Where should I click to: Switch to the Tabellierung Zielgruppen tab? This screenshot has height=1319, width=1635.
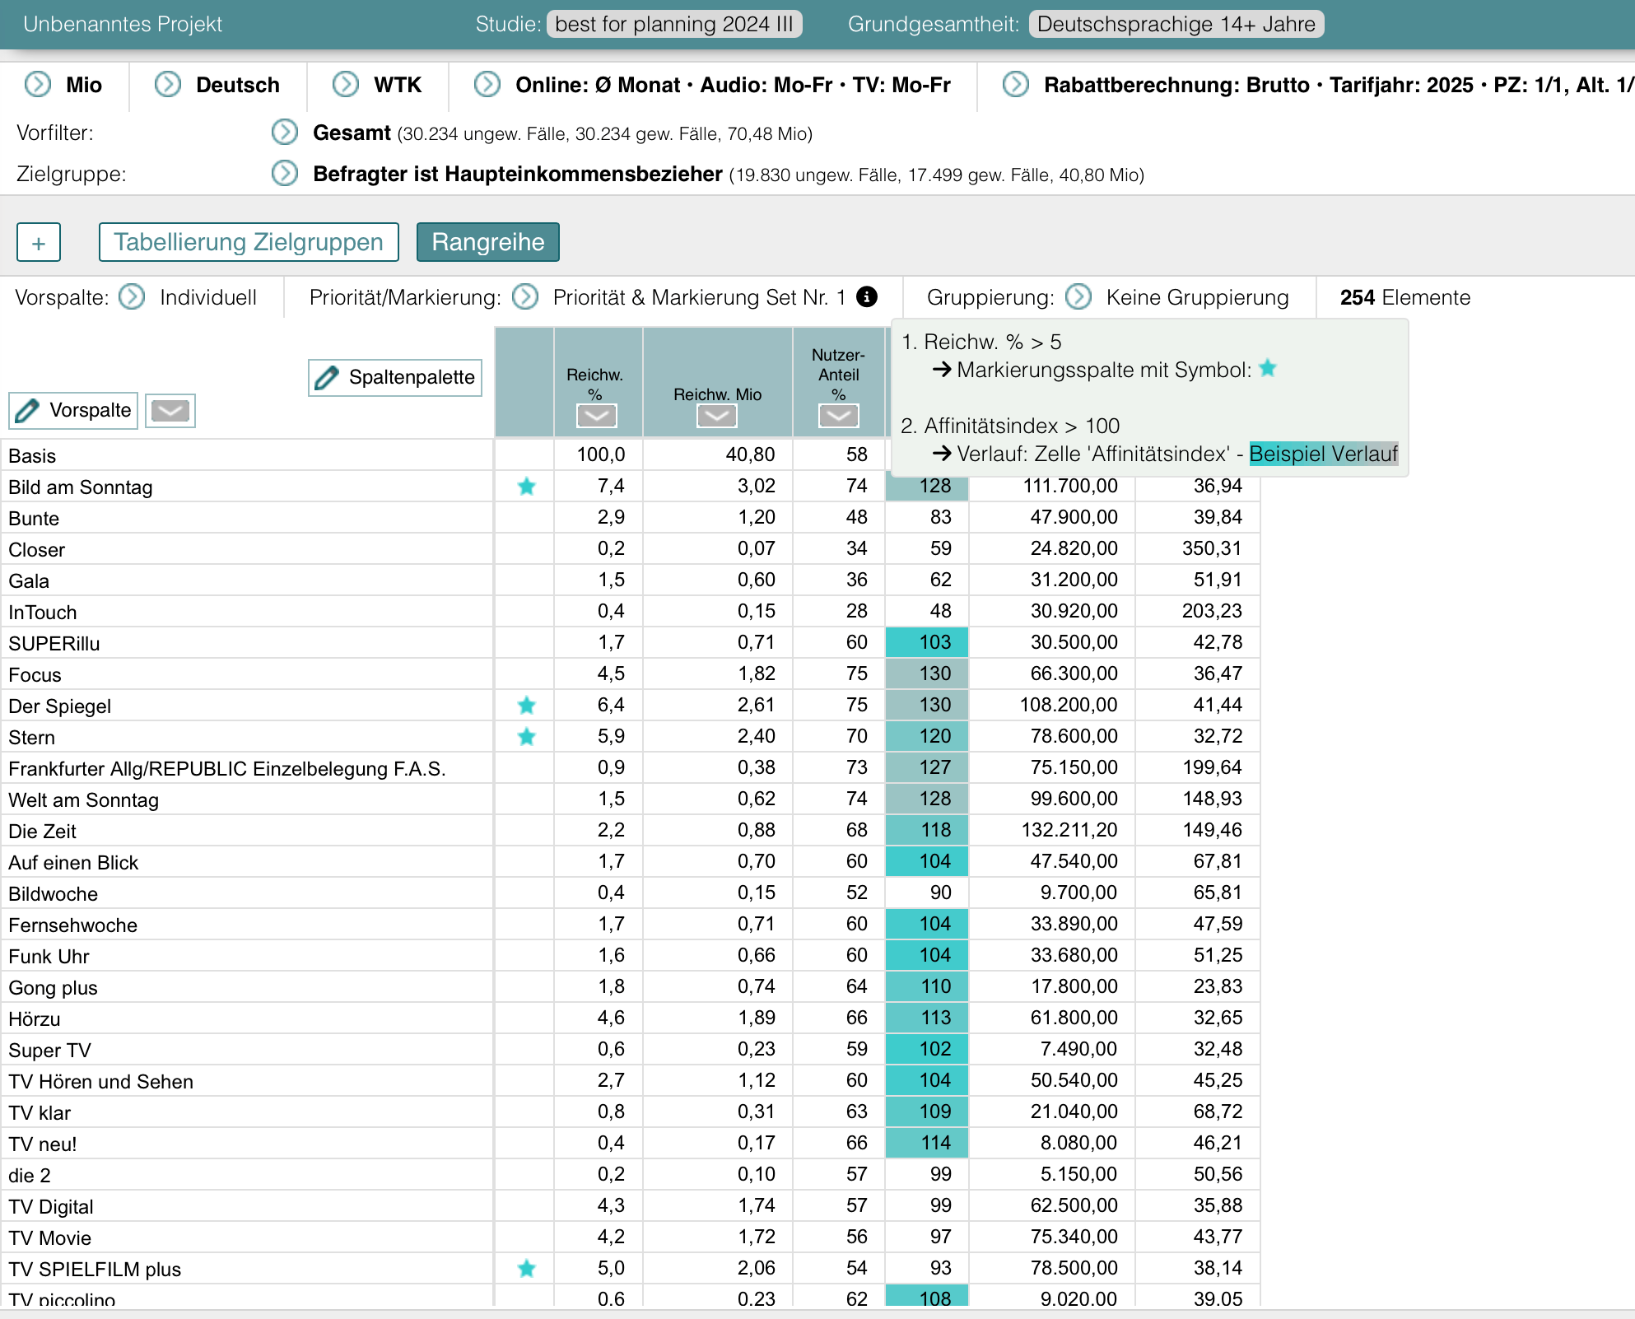(249, 242)
